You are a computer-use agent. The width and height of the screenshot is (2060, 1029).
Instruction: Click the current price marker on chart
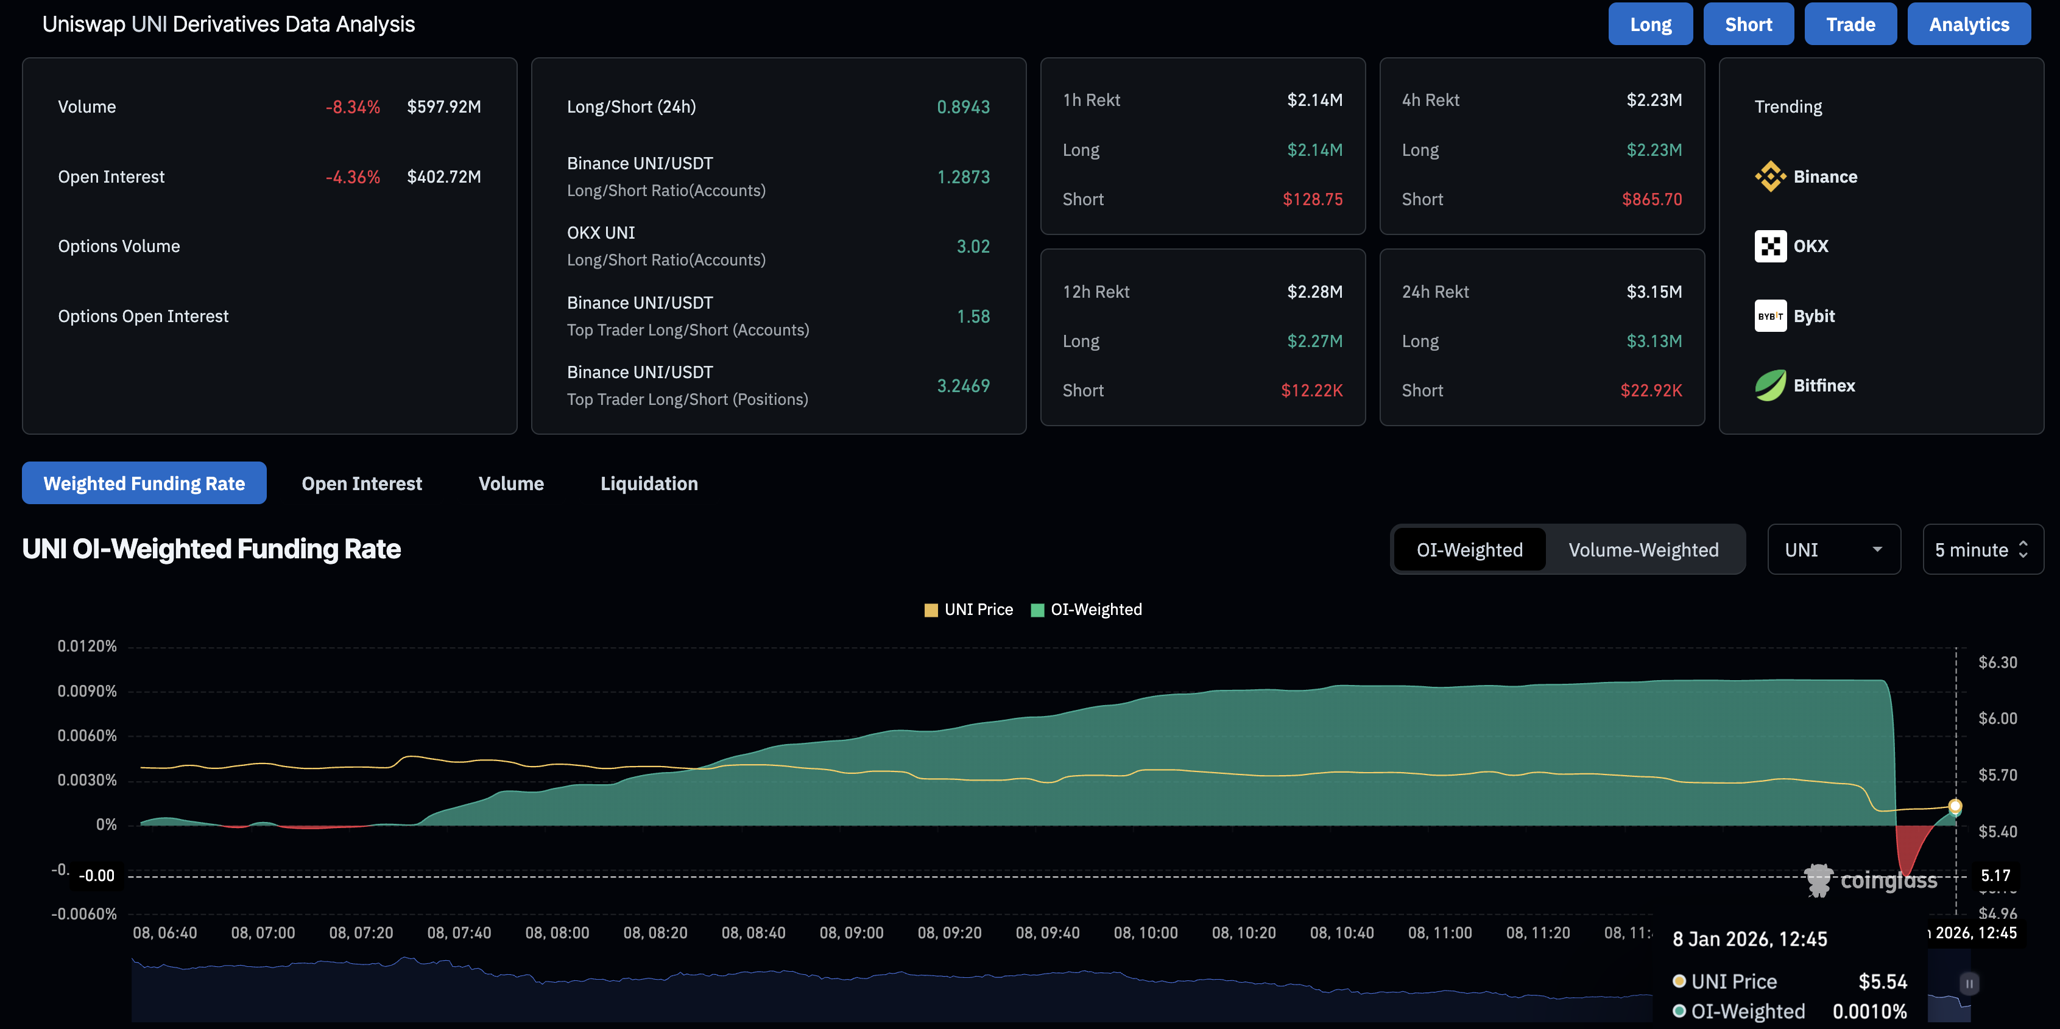[x=1955, y=807]
